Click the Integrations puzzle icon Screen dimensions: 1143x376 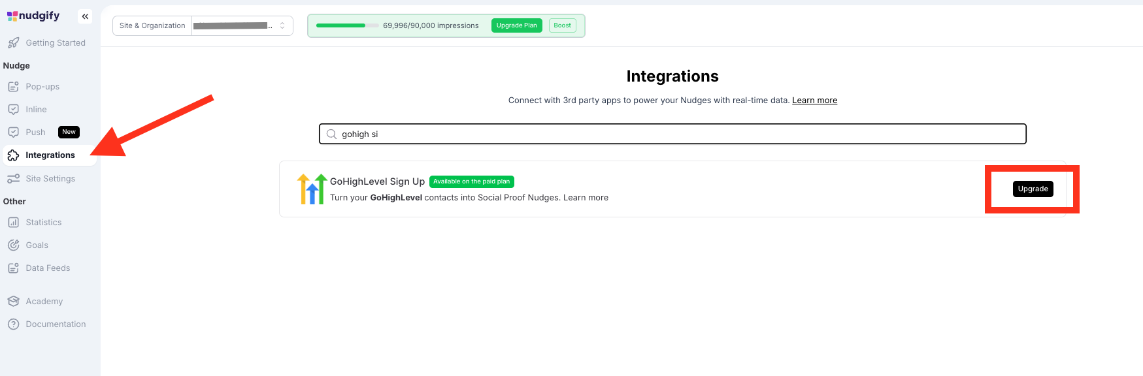[x=13, y=155]
